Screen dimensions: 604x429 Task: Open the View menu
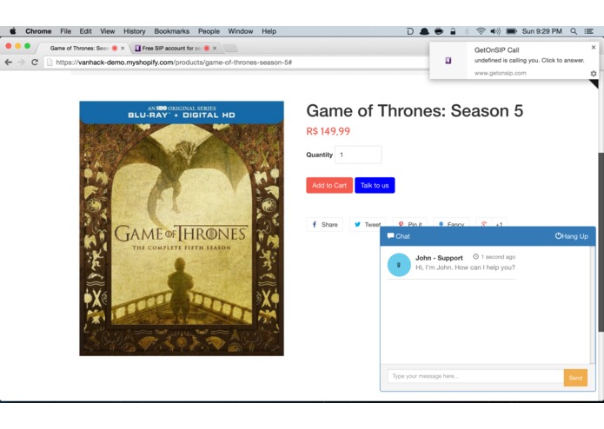(108, 31)
